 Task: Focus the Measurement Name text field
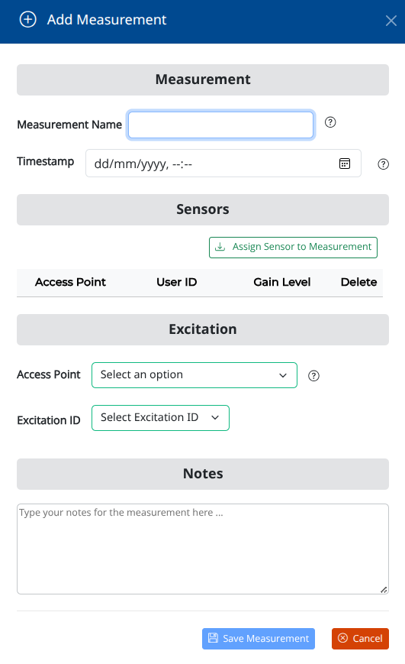pyautogui.click(x=220, y=125)
